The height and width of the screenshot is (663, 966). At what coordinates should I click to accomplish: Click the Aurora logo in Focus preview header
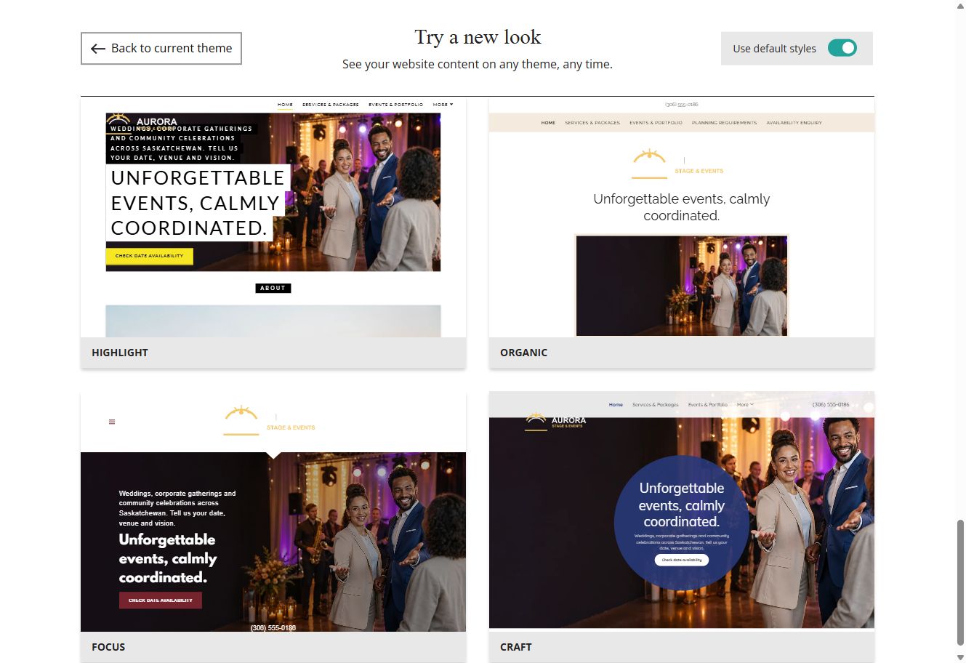point(269,421)
